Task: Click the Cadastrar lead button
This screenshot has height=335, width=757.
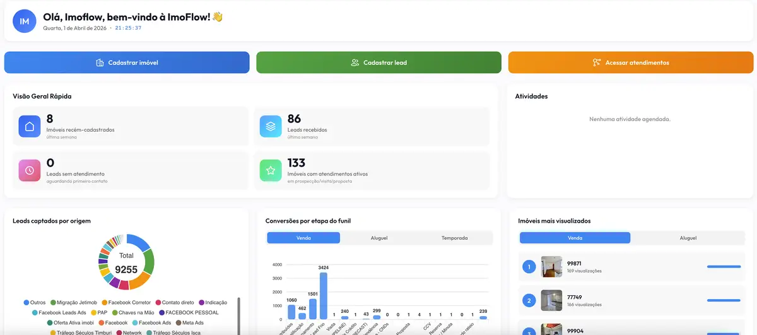Action: (x=378, y=62)
